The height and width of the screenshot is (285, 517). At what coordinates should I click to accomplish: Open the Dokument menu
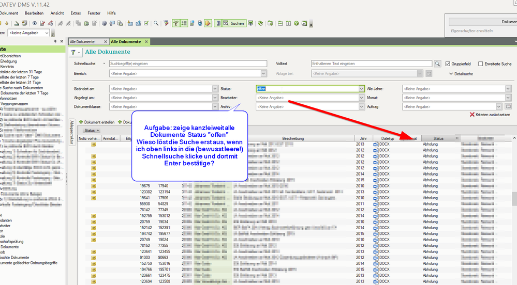(x=9, y=13)
